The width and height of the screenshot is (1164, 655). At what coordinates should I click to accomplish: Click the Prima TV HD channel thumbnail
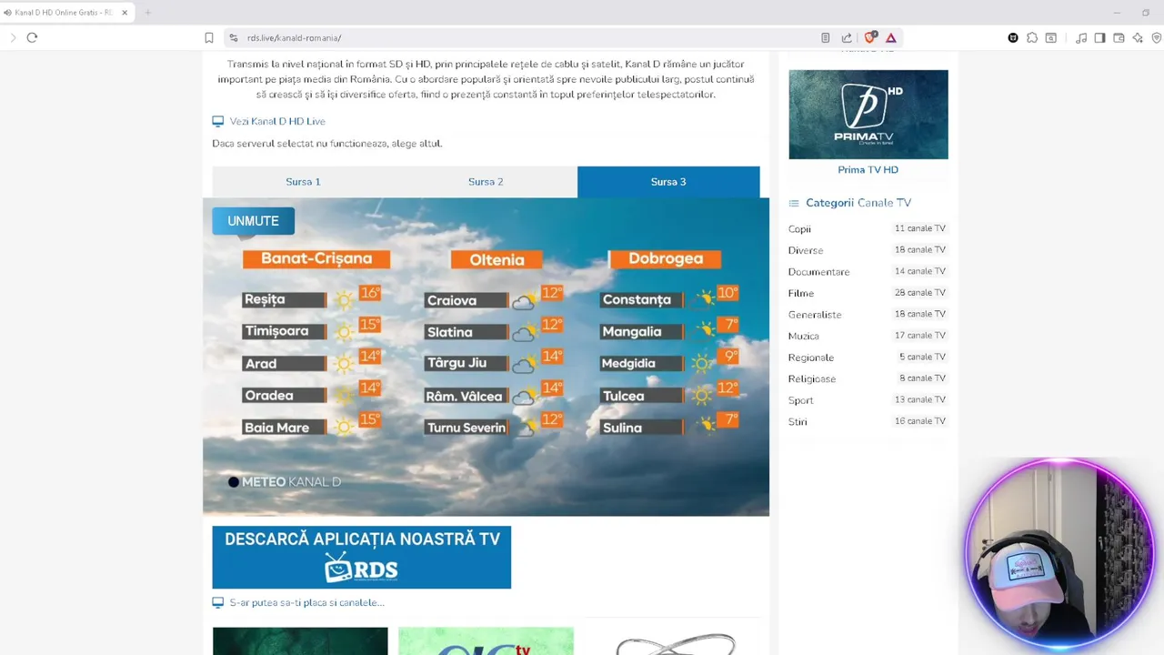(x=868, y=115)
